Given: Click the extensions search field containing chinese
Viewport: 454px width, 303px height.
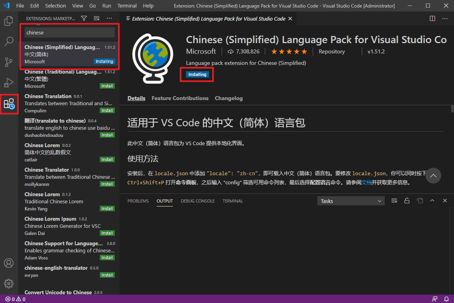Looking at the screenshot, I should (70, 32).
